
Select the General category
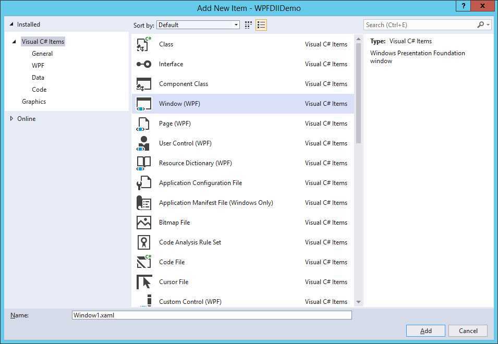coord(42,54)
